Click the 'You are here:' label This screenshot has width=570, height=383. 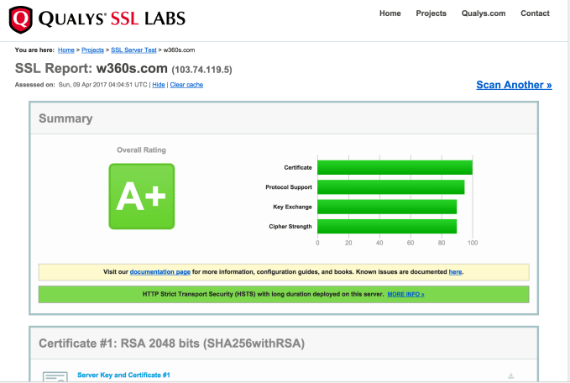click(x=34, y=50)
